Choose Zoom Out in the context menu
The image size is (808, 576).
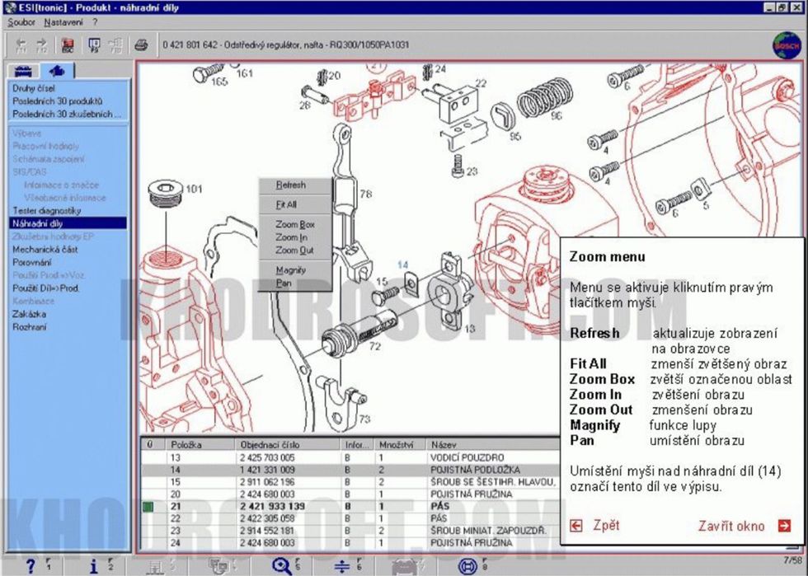pos(295,250)
